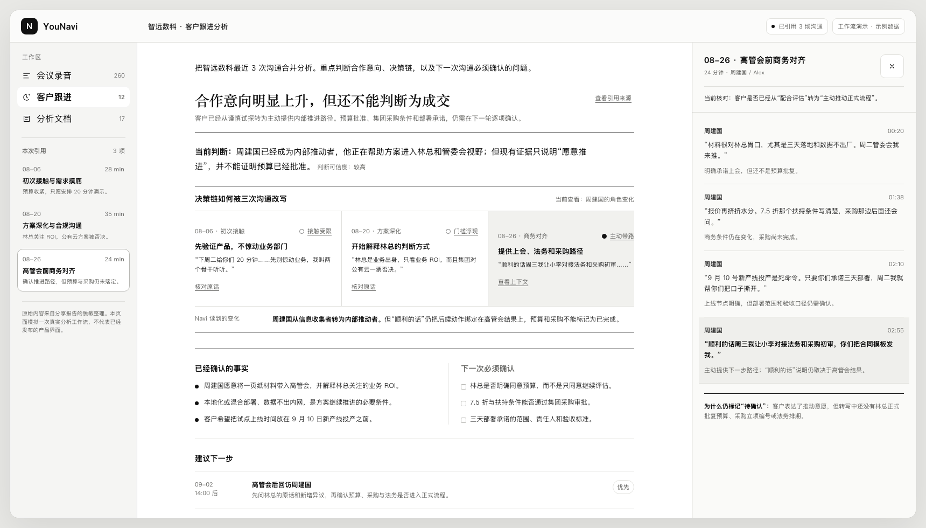
Task: Open 初次接触与需求摸底 reference card
Action: 73,180
